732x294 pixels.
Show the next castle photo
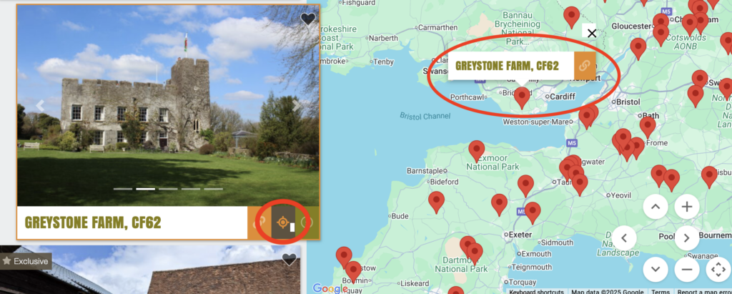coord(296,106)
